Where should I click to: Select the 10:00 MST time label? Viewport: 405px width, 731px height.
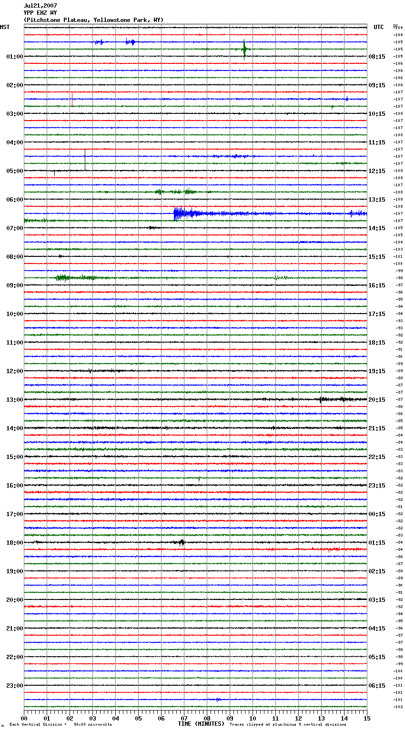click(14, 314)
